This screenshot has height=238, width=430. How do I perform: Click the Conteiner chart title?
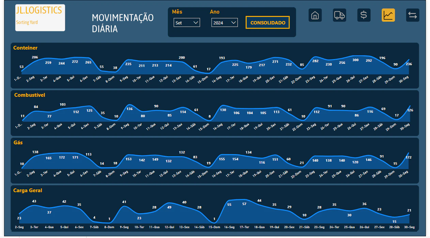25,48
